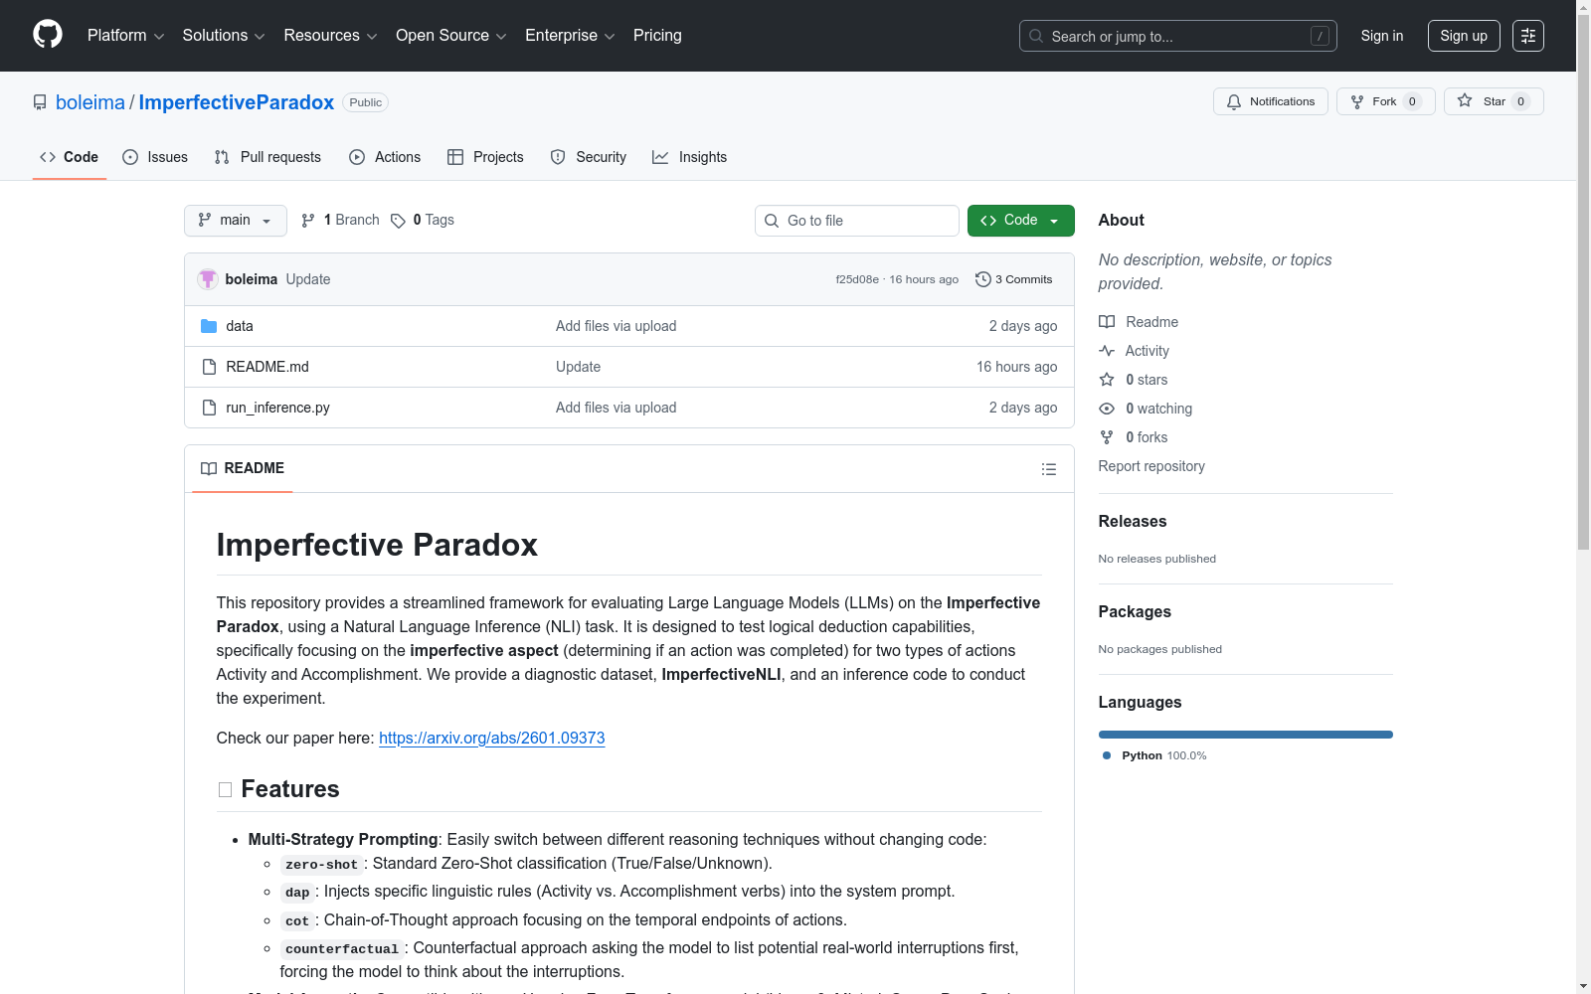The width and height of the screenshot is (1591, 994).
Task: Fork this repository
Action: pyautogui.click(x=1385, y=101)
